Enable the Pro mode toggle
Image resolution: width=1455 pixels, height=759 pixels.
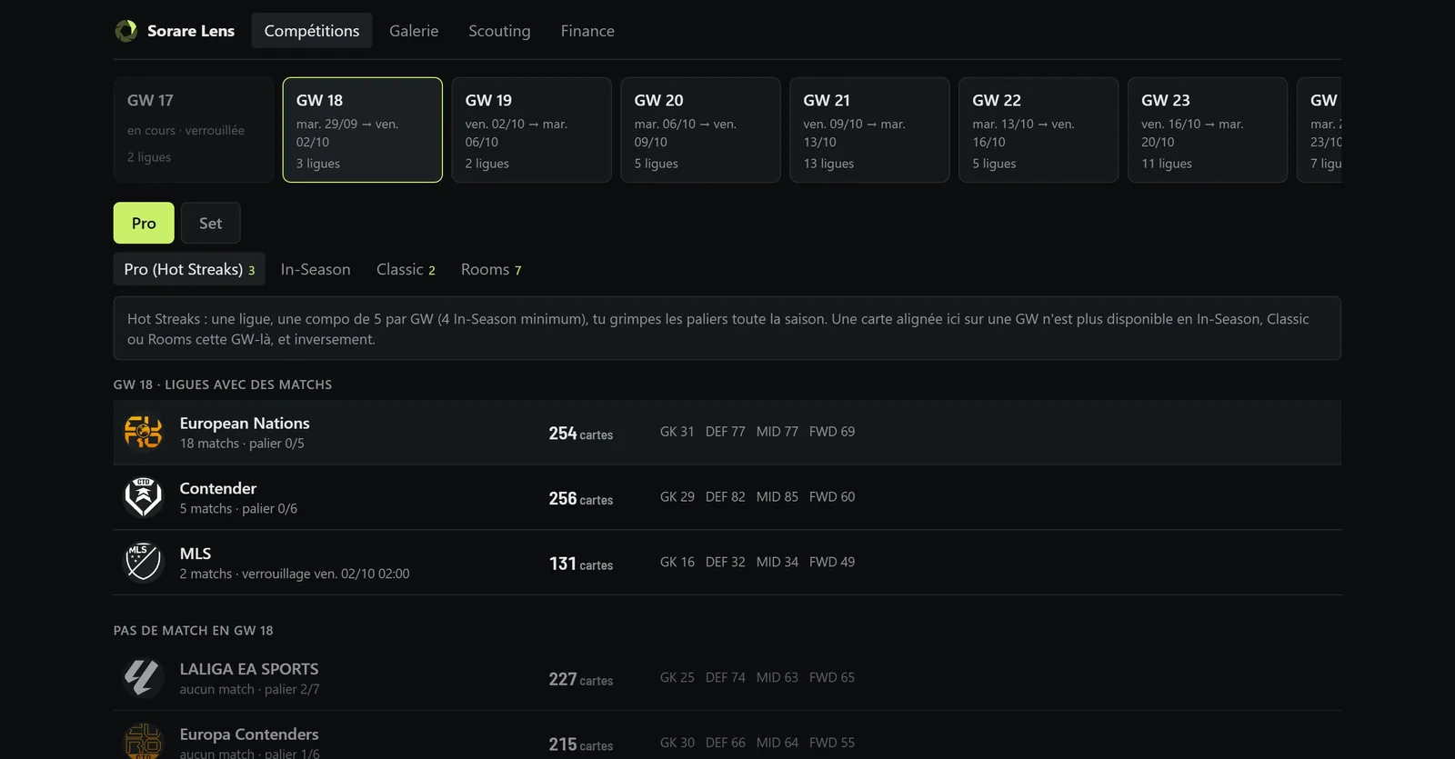[144, 223]
